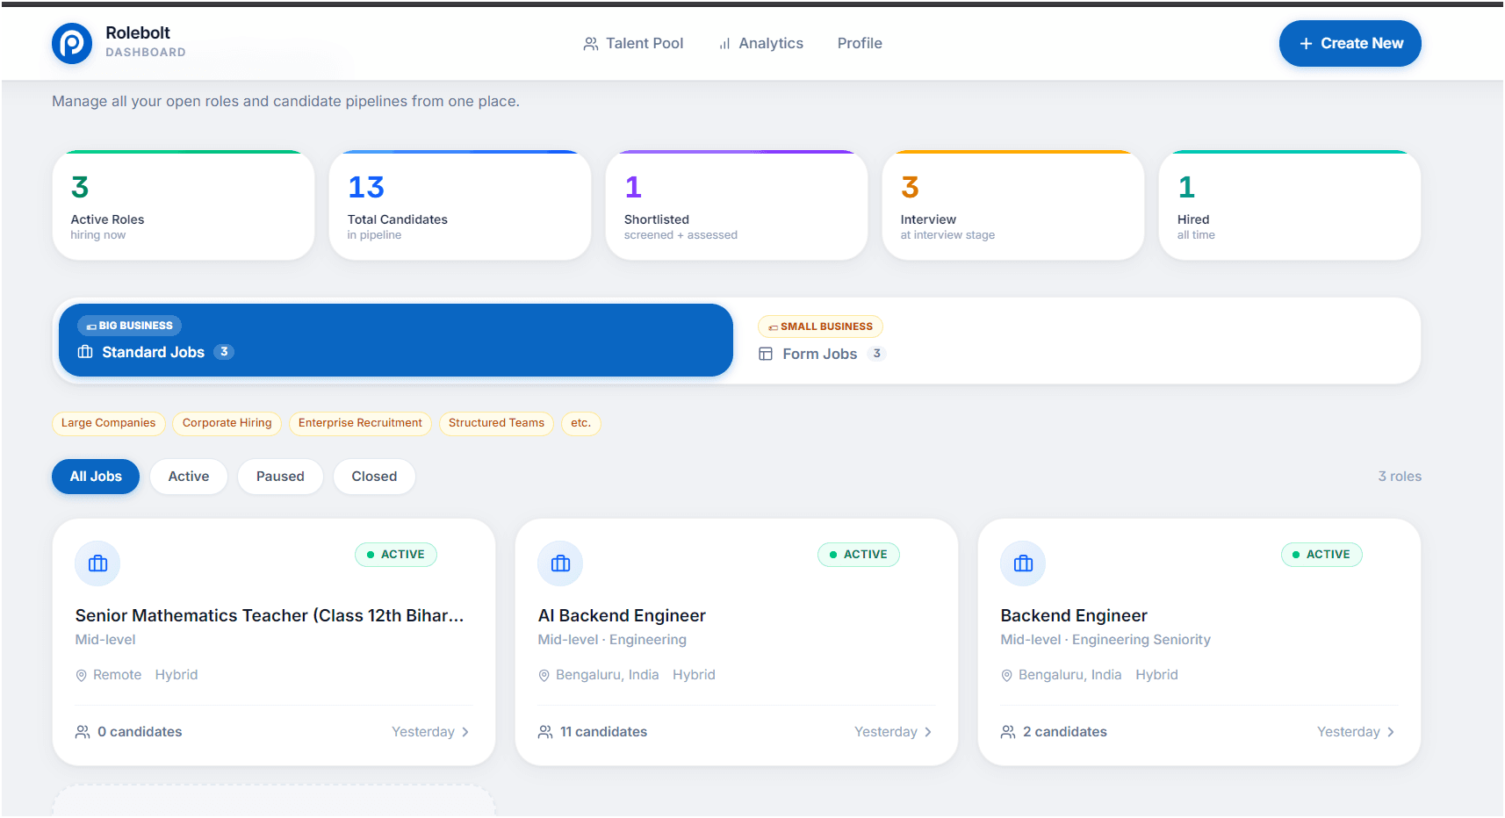Viewport: 1505px width, 818px height.
Task: Filter jobs by Paused
Action: click(x=280, y=477)
